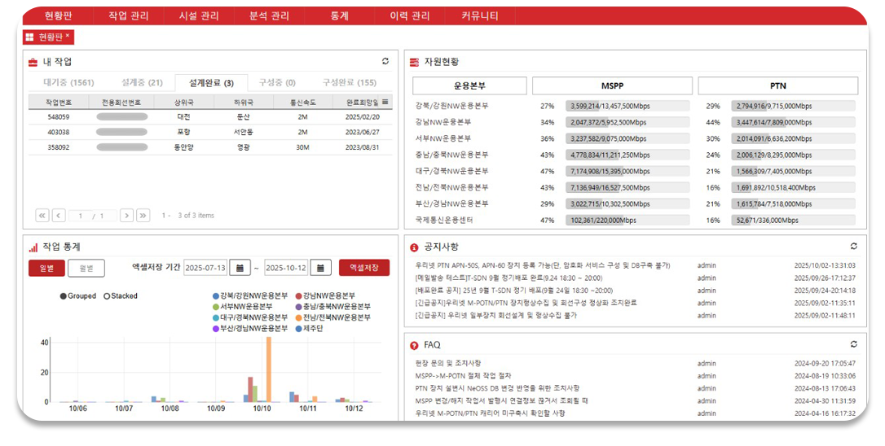The image size is (885, 446).
Task: Refresh the FAQ panel
Action: [x=854, y=344]
